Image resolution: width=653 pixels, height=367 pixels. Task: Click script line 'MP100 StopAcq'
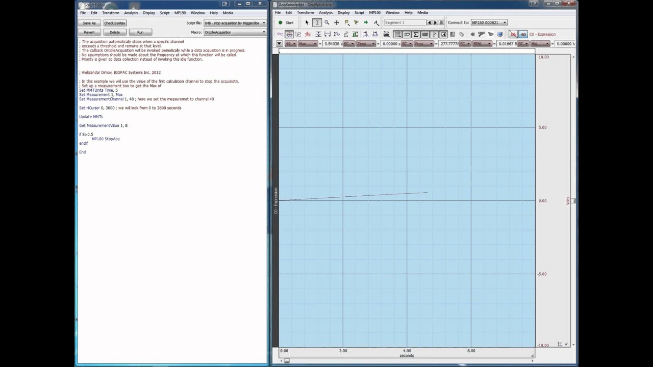coord(106,139)
